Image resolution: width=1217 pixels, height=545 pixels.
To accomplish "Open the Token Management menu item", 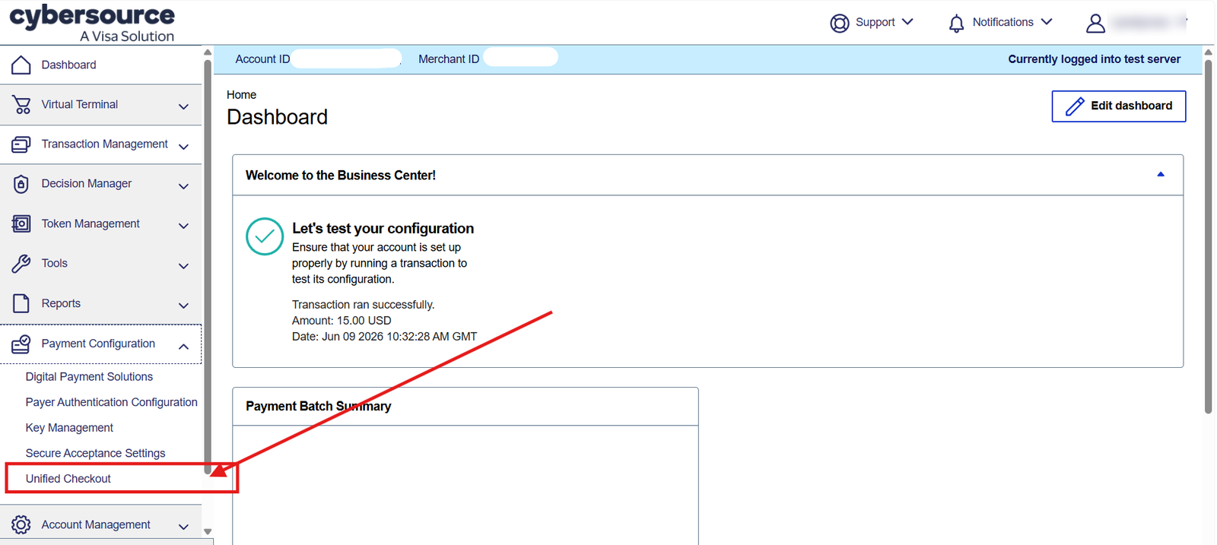I will 101,223.
